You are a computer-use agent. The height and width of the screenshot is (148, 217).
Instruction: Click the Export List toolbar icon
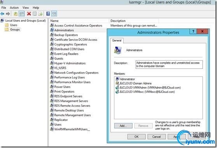(40, 14)
